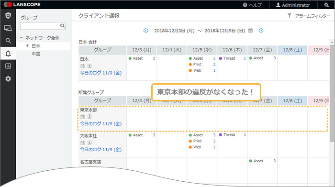Viewport: 335px width, 187px height.
Task: Click the help question mark icon
Action: [x=245, y=5]
